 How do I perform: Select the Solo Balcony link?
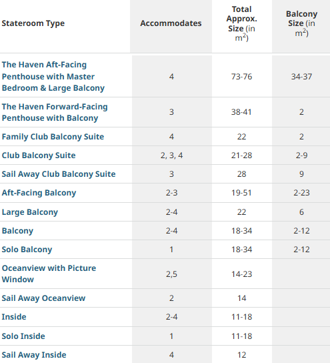(27, 250)
